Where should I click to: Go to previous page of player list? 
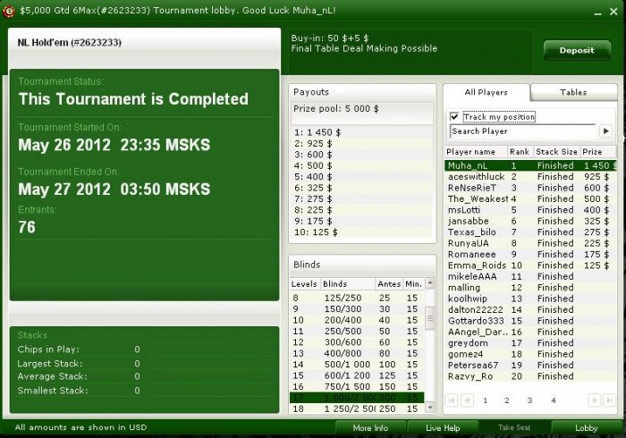pos(467,400)
